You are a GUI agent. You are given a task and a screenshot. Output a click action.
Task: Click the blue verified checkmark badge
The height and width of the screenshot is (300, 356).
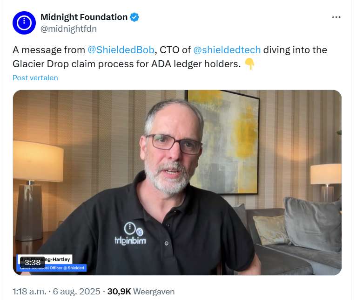click(134, 17)
